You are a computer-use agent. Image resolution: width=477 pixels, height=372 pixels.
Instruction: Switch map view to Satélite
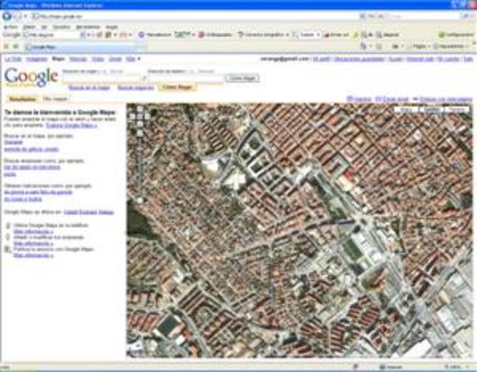432,110
